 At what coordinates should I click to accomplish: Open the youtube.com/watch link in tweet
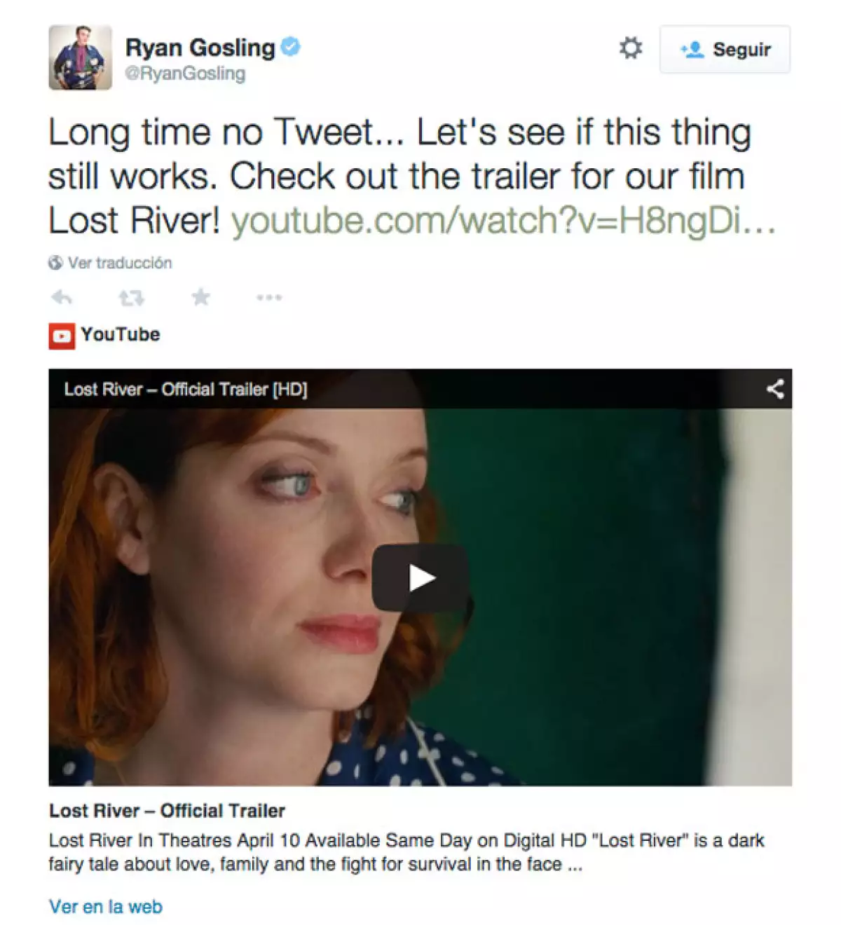coord(503,221)
